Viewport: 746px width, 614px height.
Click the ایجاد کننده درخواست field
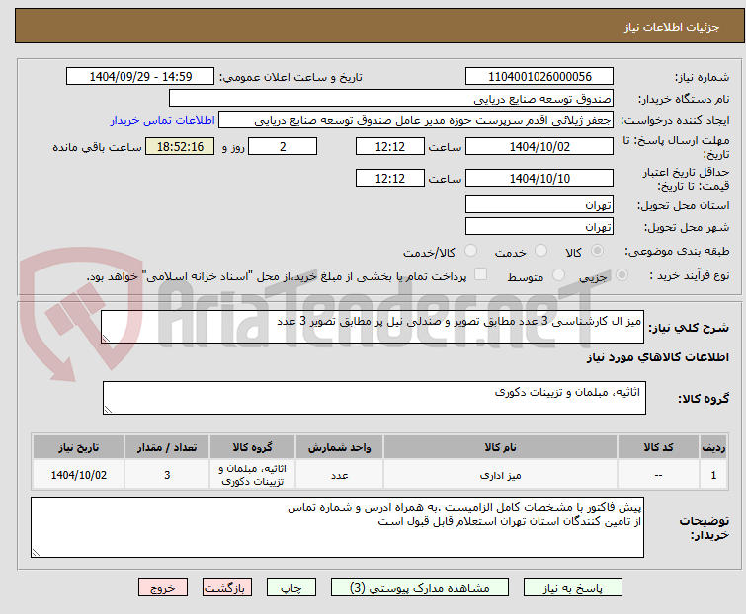416,120
